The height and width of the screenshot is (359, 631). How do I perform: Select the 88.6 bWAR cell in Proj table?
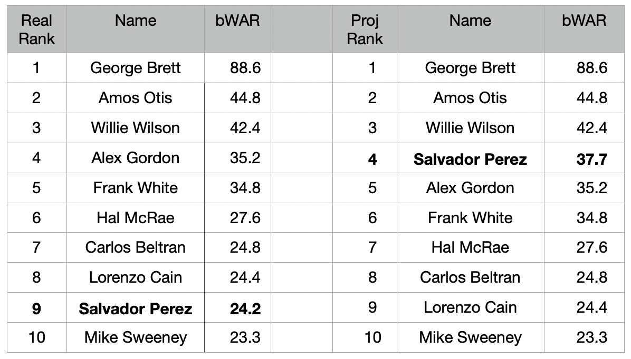click(x=591, y=68)
